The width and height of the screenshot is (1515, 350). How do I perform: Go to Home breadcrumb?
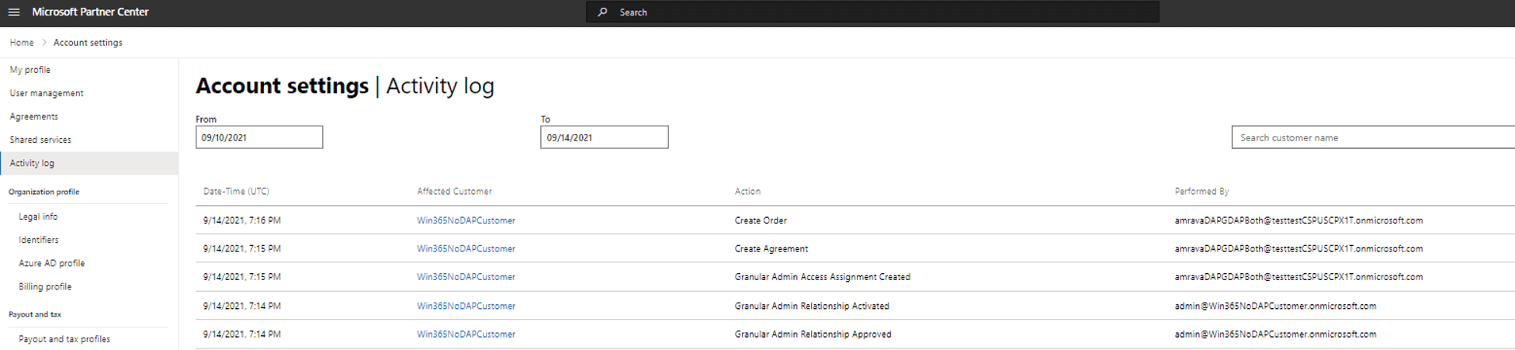(22, 43)
